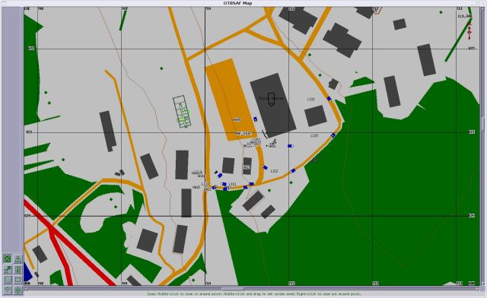Select the square tool icon left of the rectangle

(x=8, y=280)
